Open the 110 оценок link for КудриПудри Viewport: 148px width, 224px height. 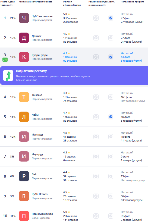pos(70,57)
